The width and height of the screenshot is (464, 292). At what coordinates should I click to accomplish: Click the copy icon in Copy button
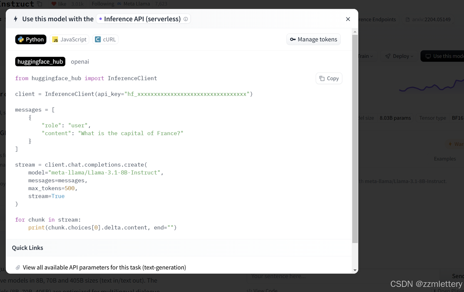tap(322, 78)
